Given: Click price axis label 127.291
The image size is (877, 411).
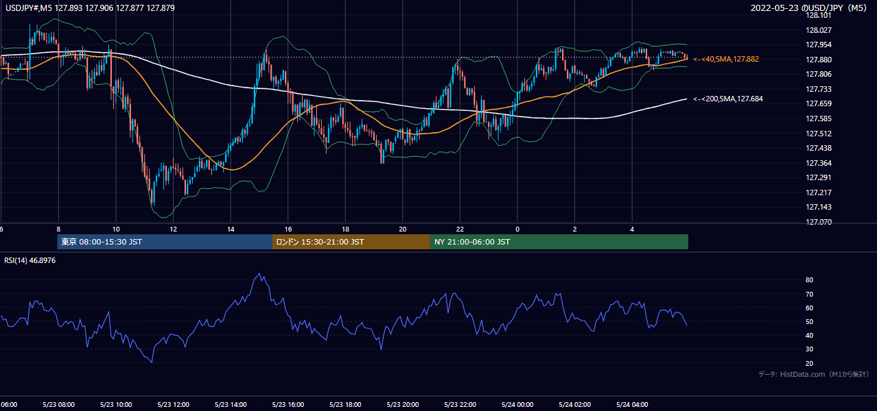Looking at the screenshot, I should click(x=819, y=177).
